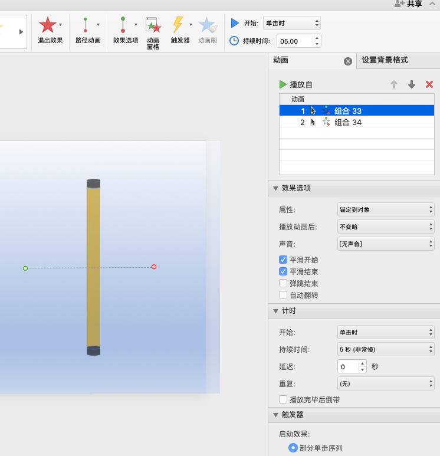440x456 pixels.
Task: Click the green Play From (播放自) button
Action: 283,84
